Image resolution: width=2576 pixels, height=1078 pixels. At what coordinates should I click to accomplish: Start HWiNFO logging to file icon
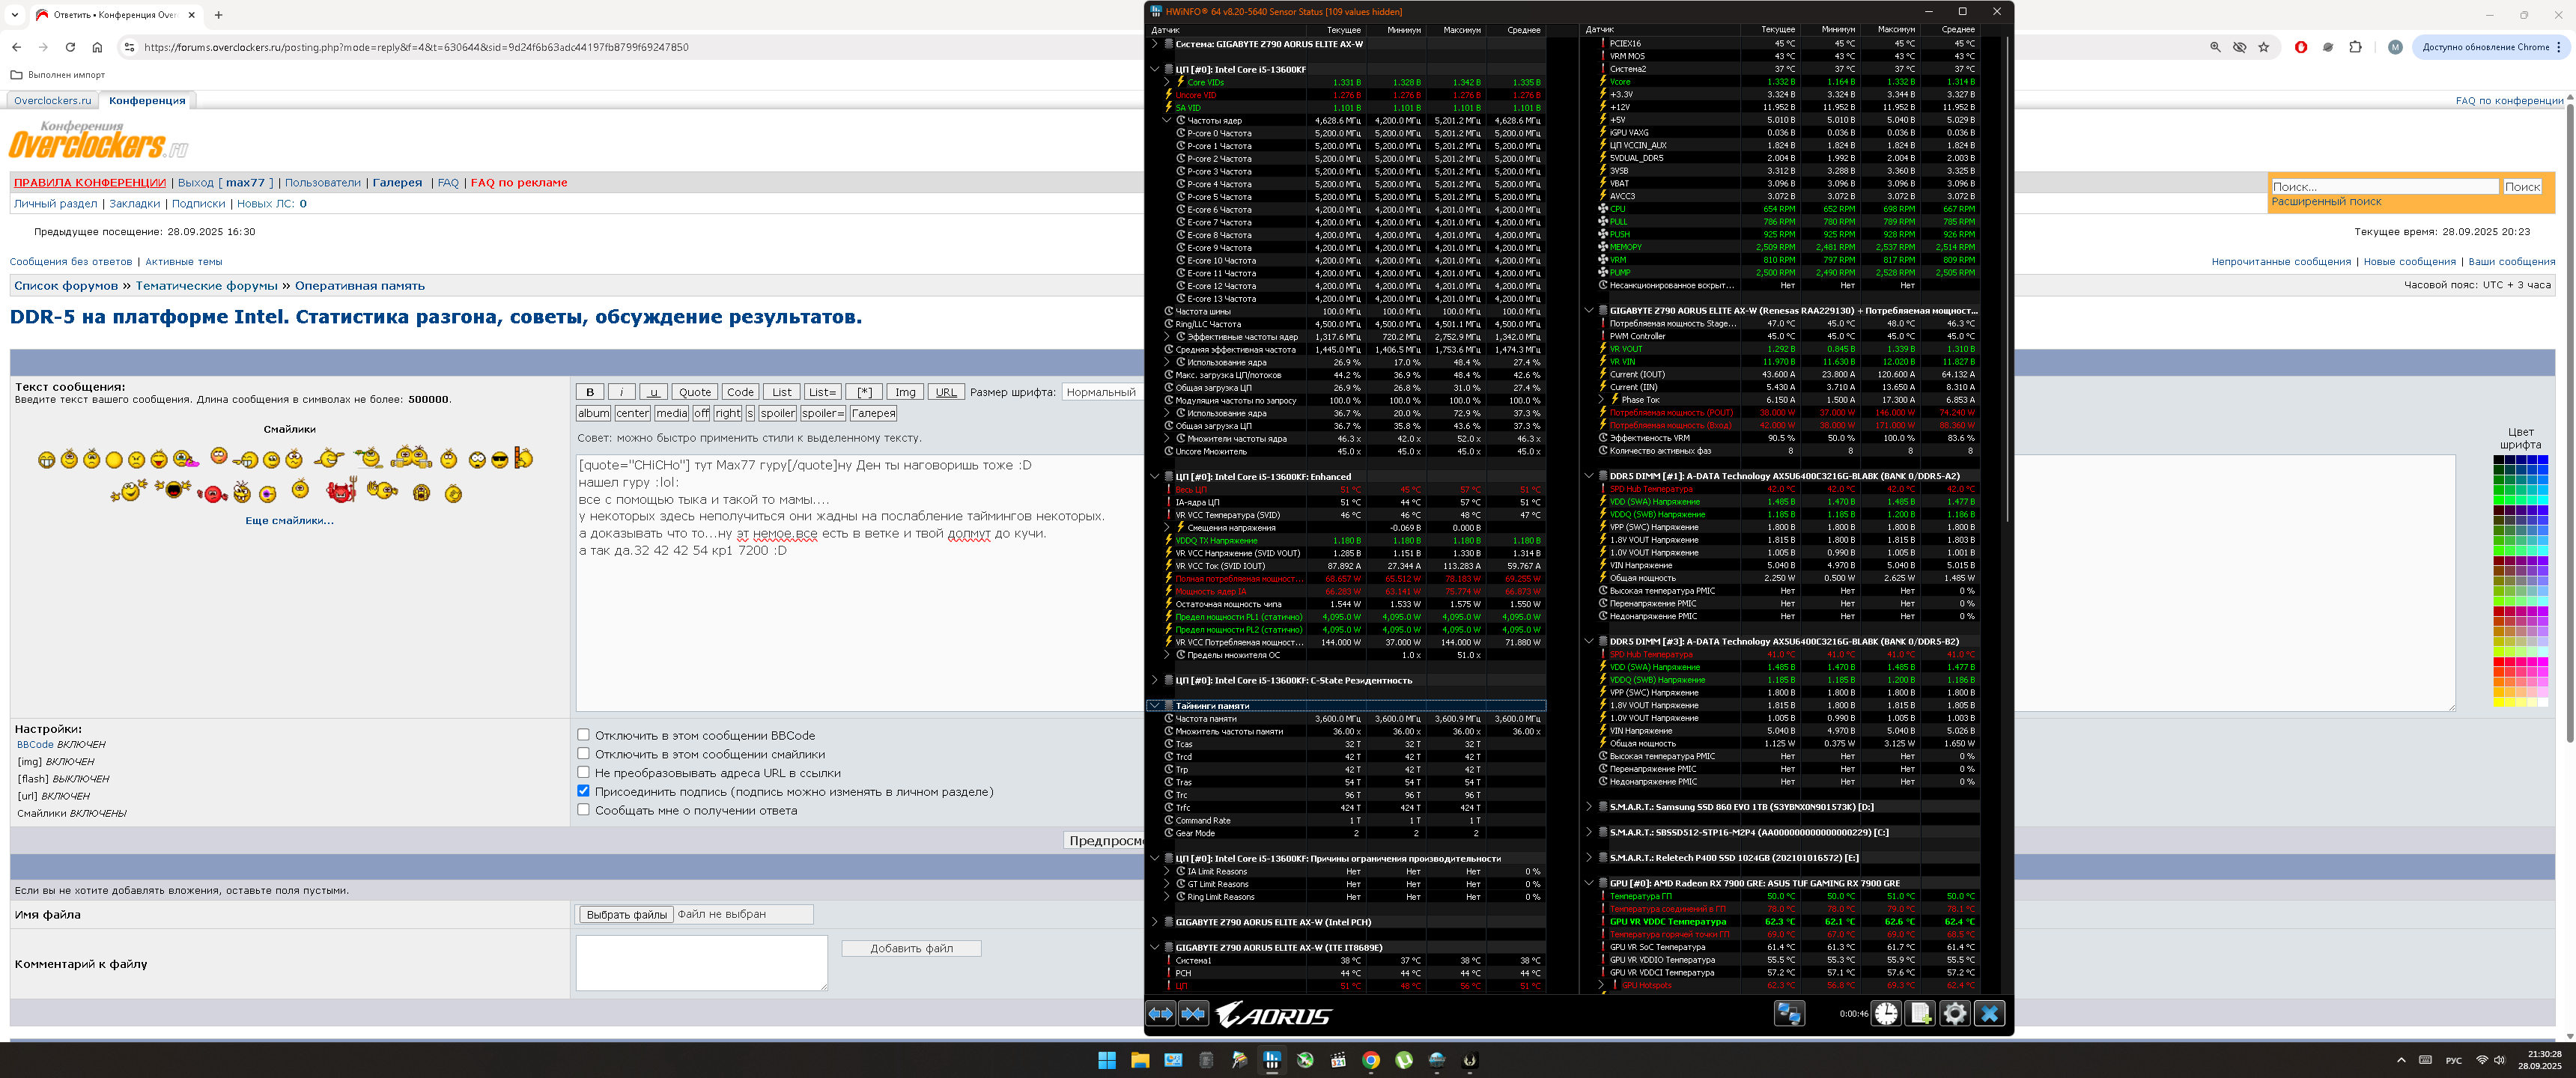pyautogui.click(x=1920, y=1014)
